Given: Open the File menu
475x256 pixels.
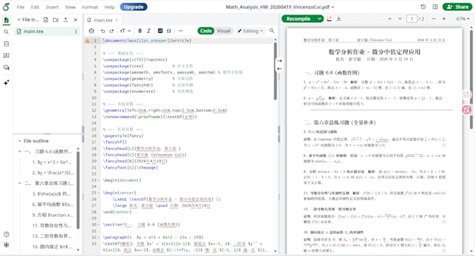Looking at the screenshot, I should click(20, 7).
